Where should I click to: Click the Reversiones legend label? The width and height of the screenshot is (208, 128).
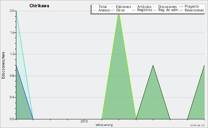tap(194, 10)
